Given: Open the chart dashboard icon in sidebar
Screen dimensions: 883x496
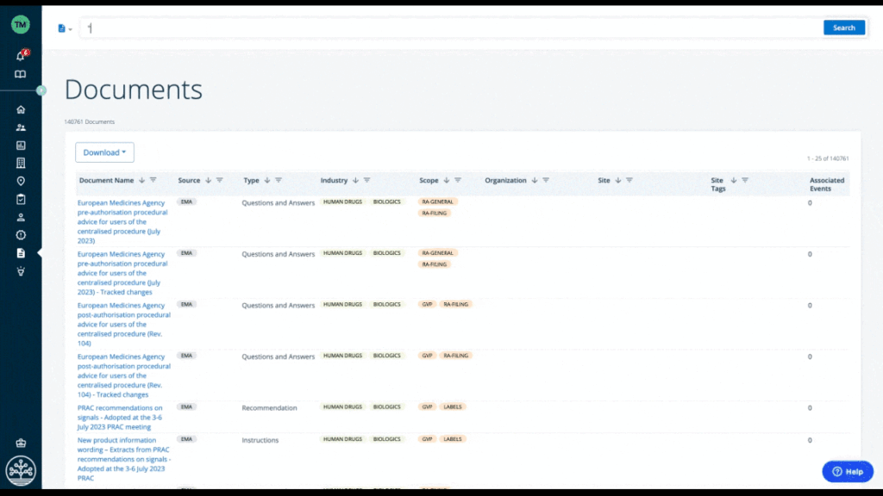Looking at the screenshot, I should tap(21, 146).
